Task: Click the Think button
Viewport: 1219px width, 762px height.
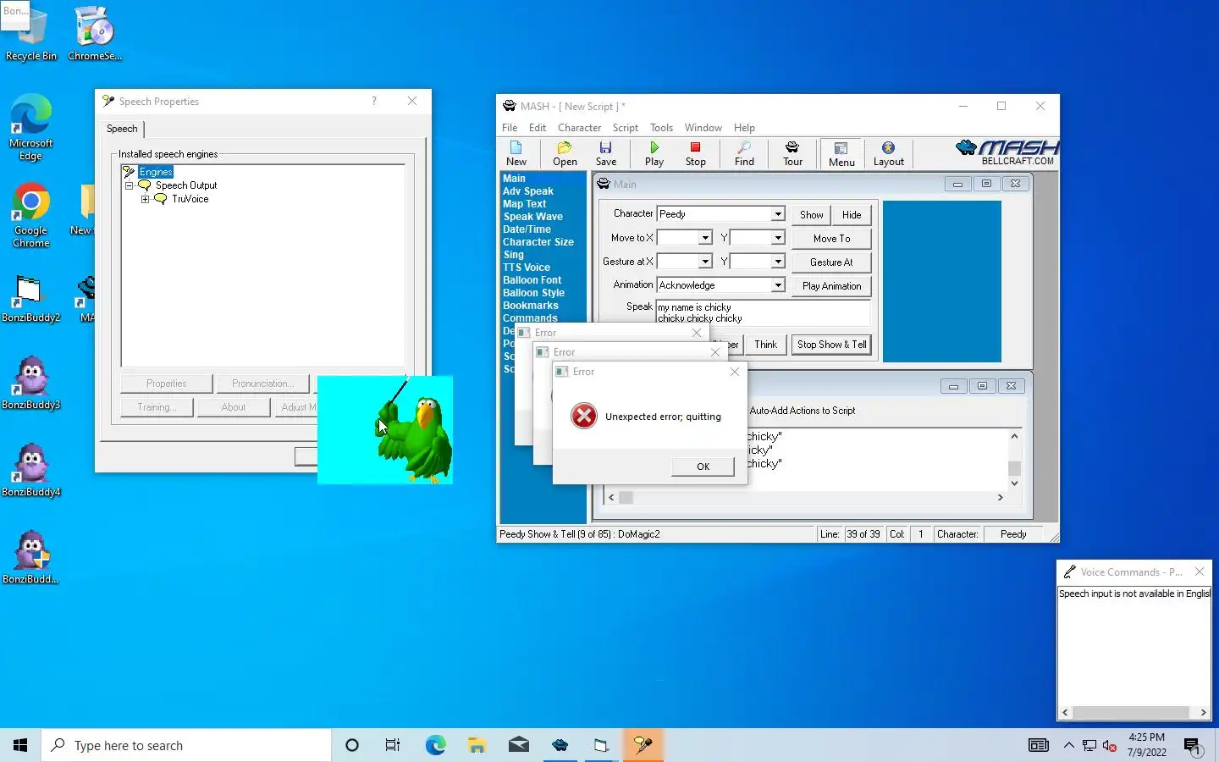Action: 765,345
